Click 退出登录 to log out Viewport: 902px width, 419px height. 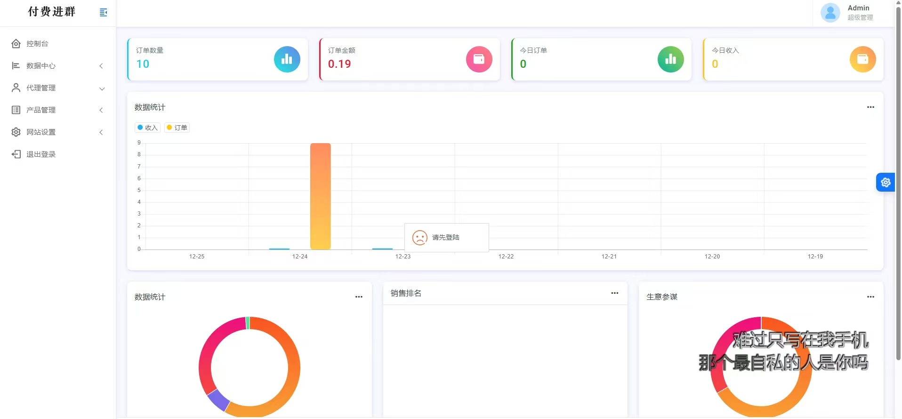click(x=41, y=154)
